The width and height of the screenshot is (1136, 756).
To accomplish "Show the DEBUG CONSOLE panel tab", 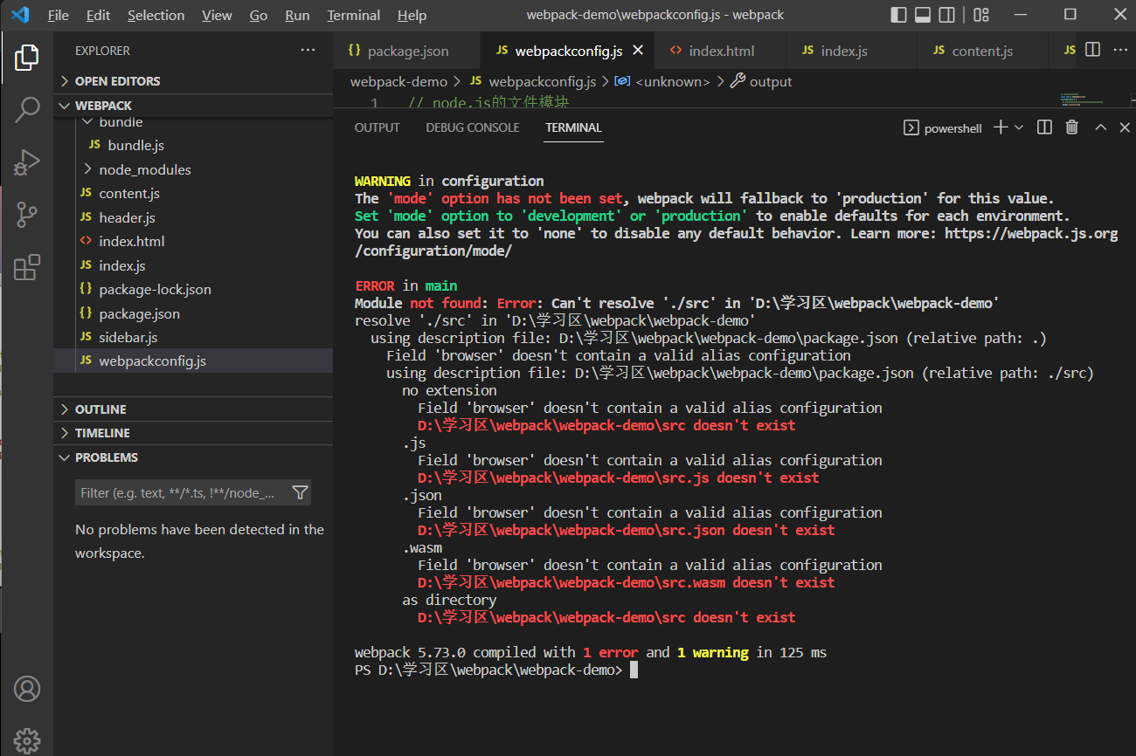I will pos(473,127).
